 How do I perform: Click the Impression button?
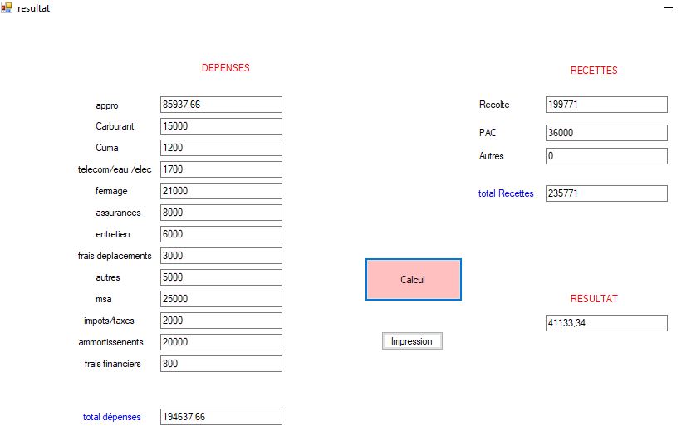pyautogui.click(x=412, y=341)
